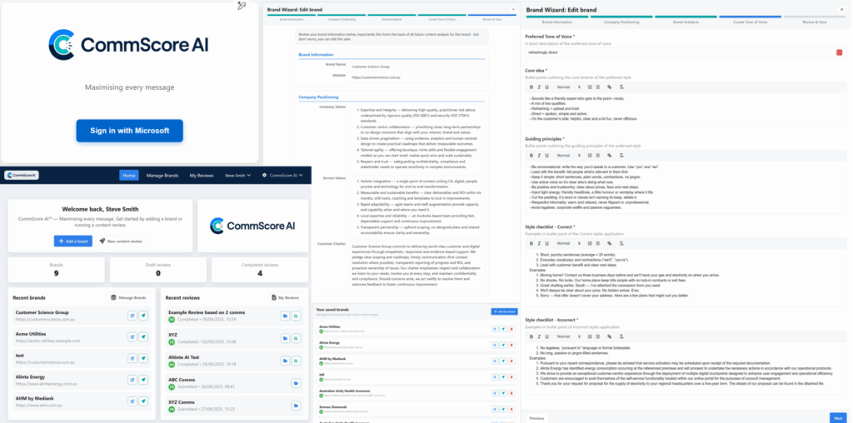Click Next button in Brand Wizard
853x423 pixels.
point(836,417)
